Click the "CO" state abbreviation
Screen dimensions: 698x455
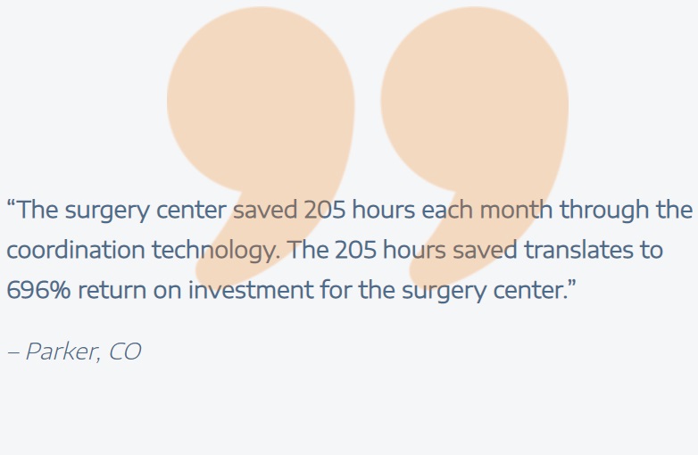coord(125,352)
